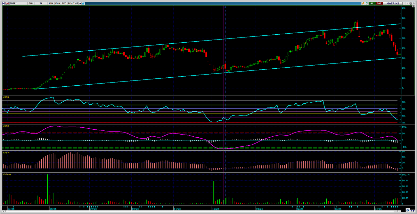Select the YSN1 indicator panel label

(5, 97)
